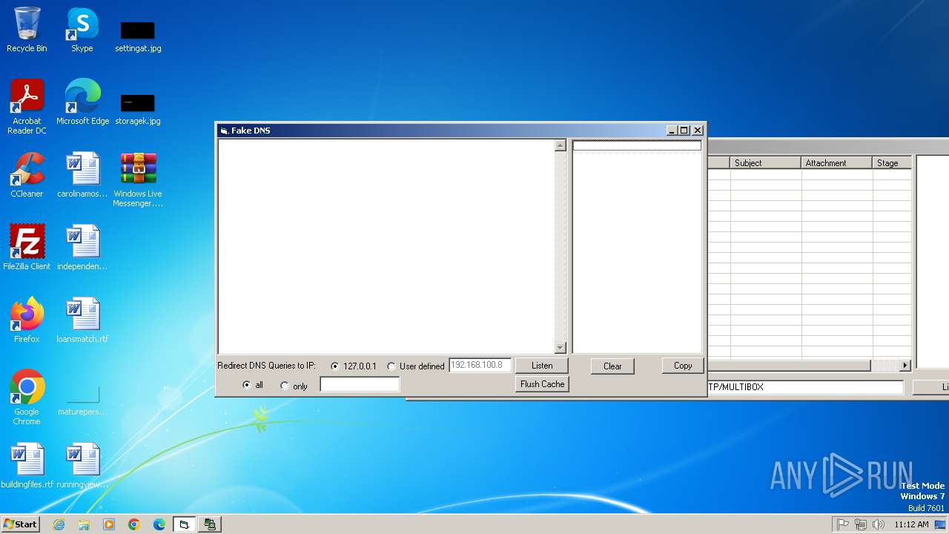Click the user defined IP address field
949x534 pixels.
click(480, 365)
